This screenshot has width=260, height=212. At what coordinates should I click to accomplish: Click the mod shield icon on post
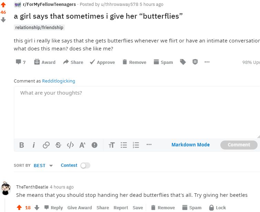pos(195,62)
